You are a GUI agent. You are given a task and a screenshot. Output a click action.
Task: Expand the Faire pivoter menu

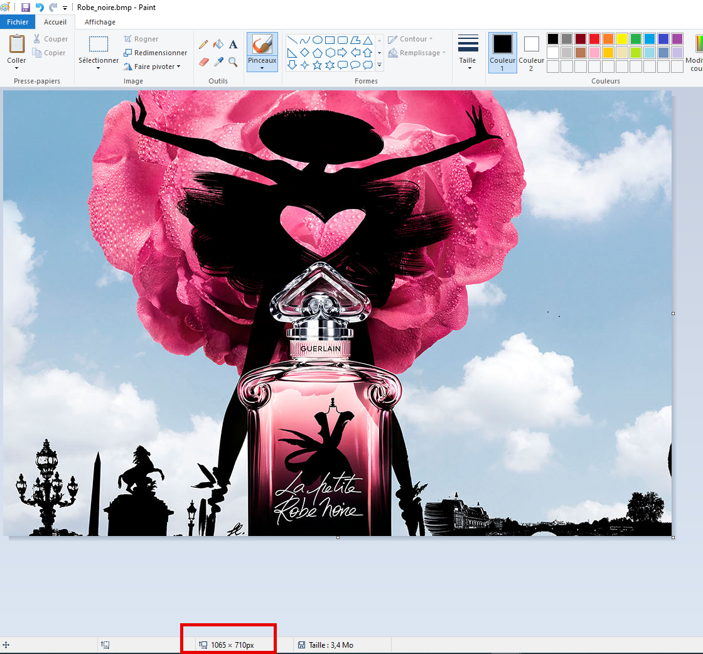click(x=152, y=67)
